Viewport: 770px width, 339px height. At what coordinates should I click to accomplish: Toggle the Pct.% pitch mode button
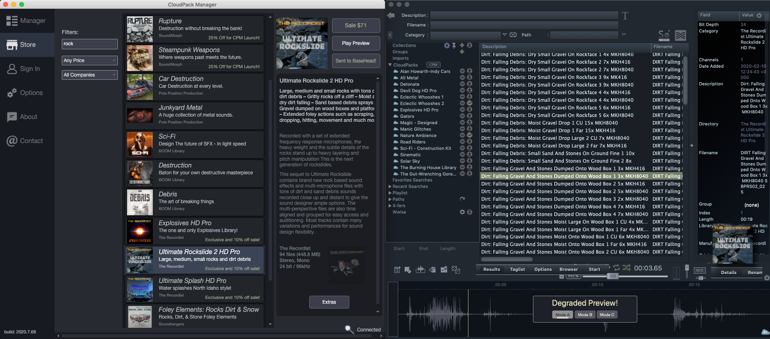(573, 276)
